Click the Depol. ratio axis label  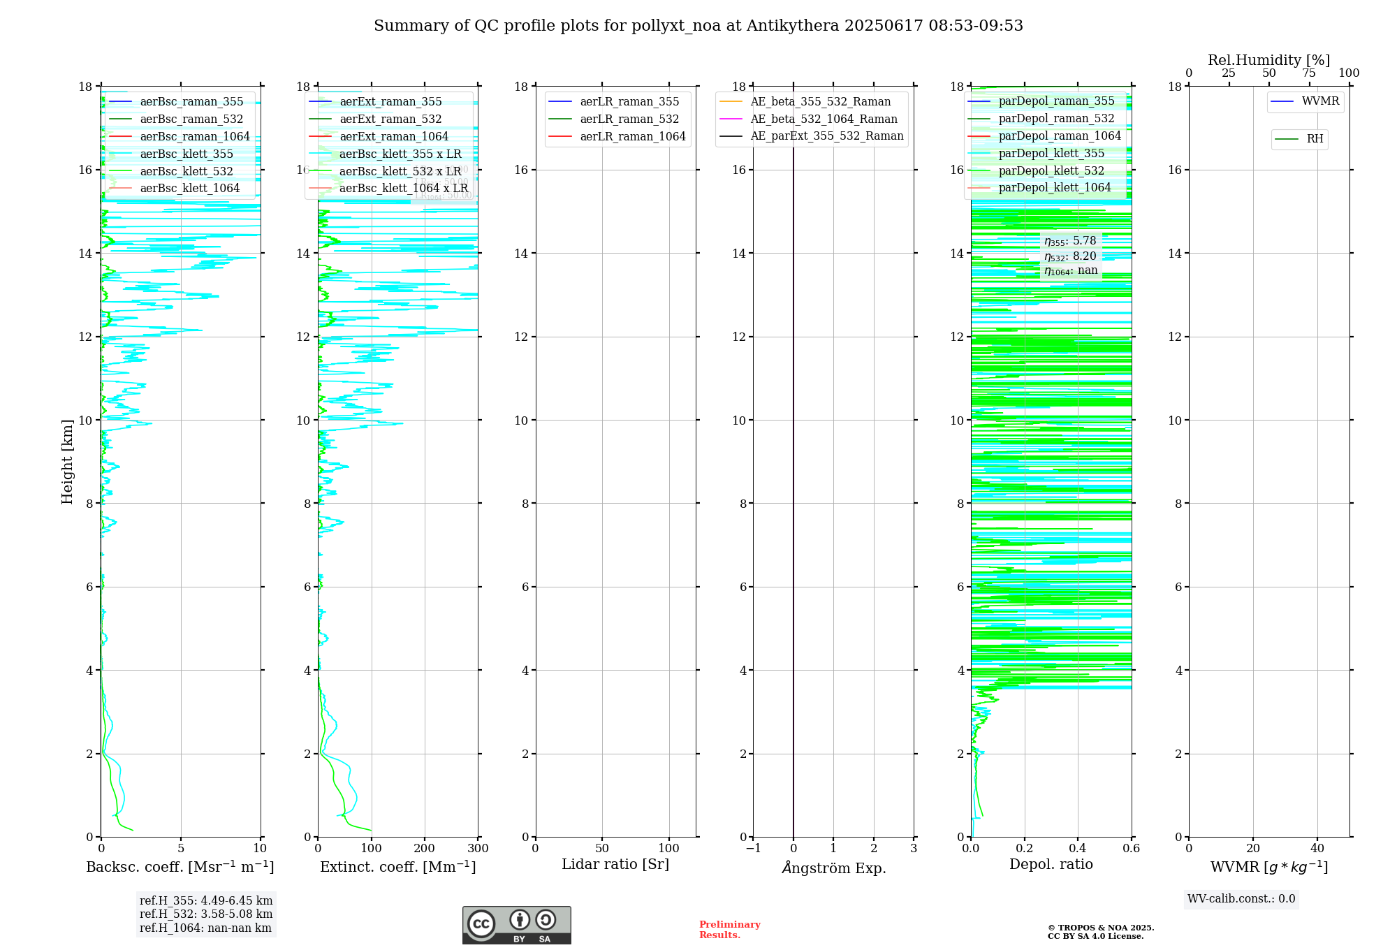click(x=1051, y=865)
